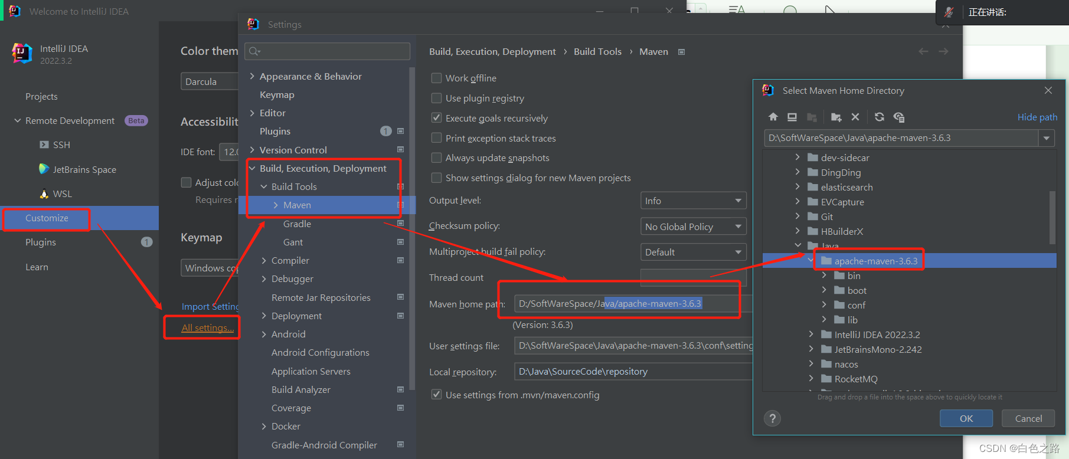Viewport: 1069px width, 459px height.
Task: Open the Customize tab in welcome window
Action: tap(79, 218)
